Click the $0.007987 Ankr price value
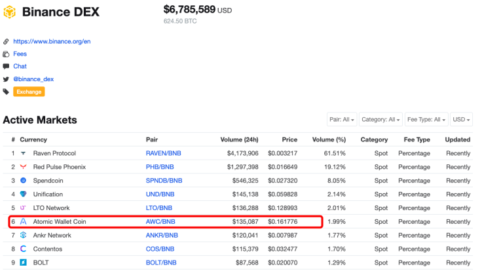 pos(282,235)
